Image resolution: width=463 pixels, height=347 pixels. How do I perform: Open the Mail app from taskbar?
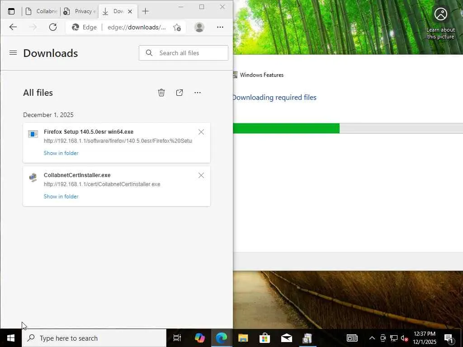(x=286, y=338)
